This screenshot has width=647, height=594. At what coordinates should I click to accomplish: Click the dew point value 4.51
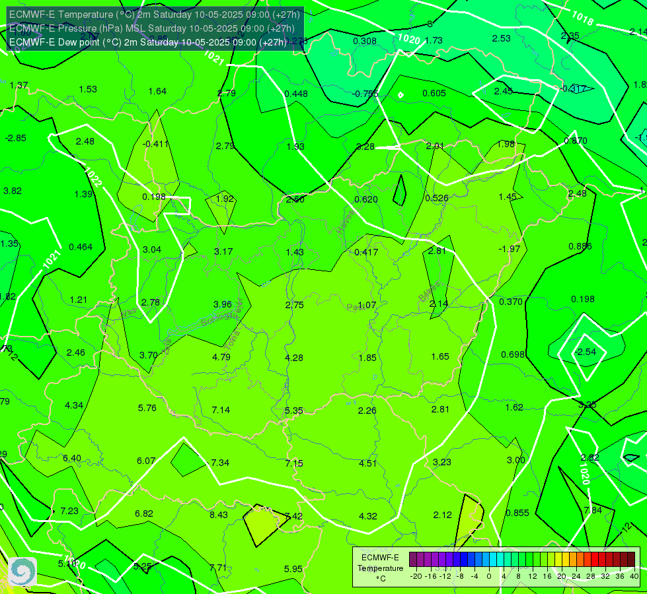click(367, 463)
